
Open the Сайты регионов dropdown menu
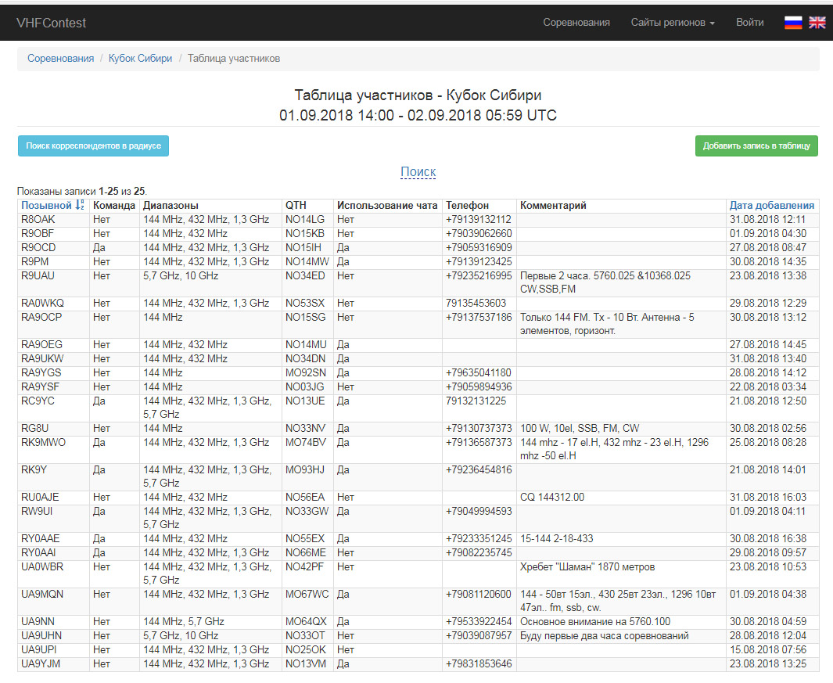tap(673, 23)
